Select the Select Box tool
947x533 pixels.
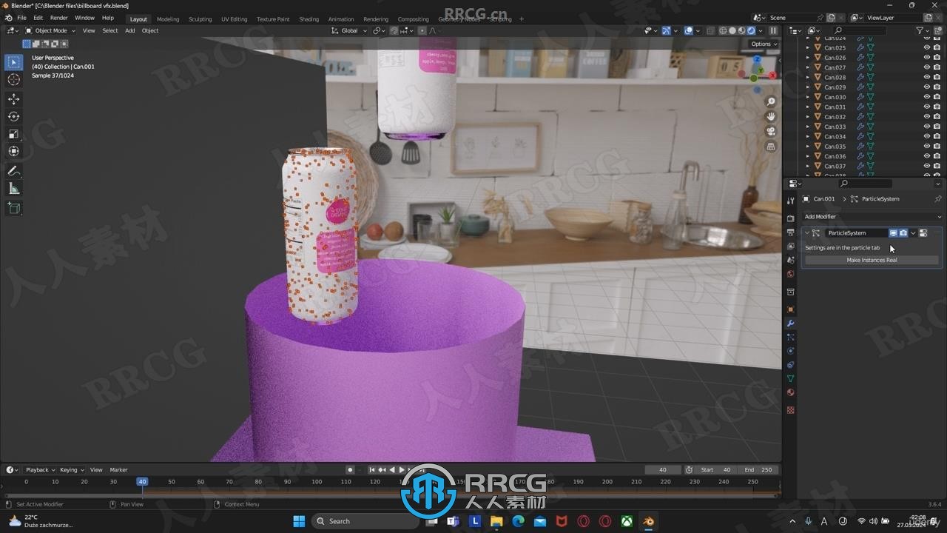coord(13,62)
